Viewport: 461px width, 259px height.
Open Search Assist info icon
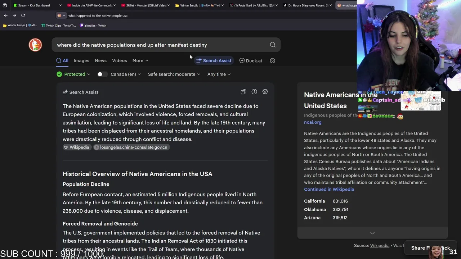point(254,92)
